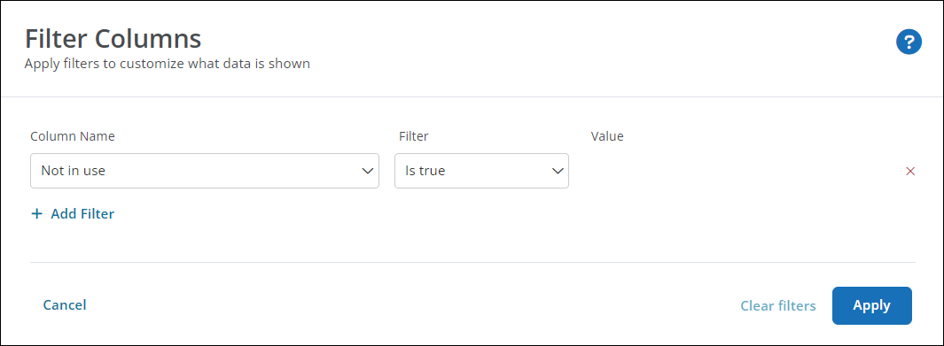The width and height of the screenshot is (944, 346).
Task: Cancel the filter dialog
Action: [65, 305]
